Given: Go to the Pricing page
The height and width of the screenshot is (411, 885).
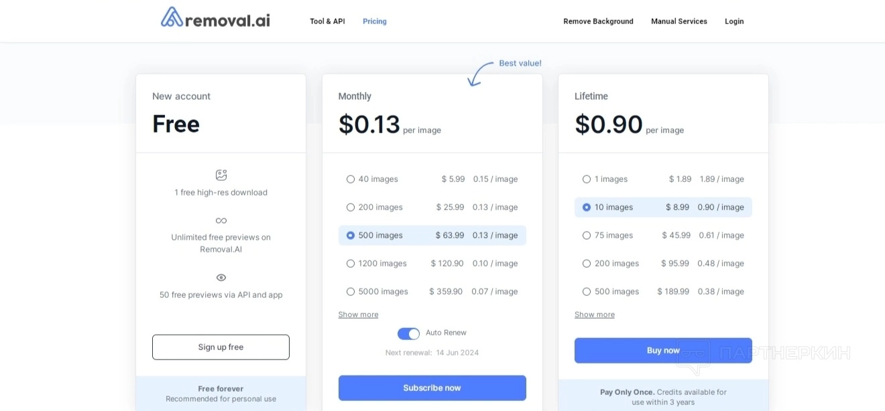Looking at the screenshot, I should [375, 21].
